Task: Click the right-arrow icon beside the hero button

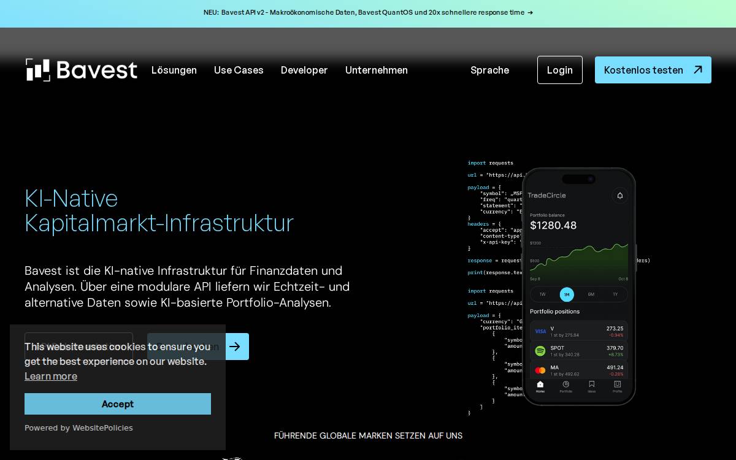Action: pos(235,347)
